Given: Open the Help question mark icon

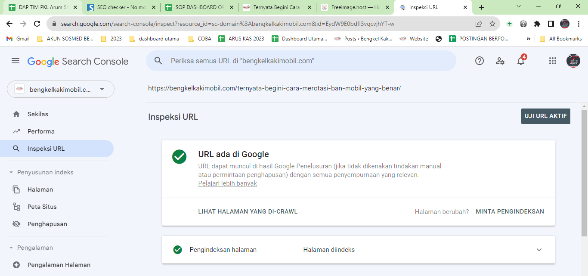Looking at the screenshot, I should click(x=480, y=61).
